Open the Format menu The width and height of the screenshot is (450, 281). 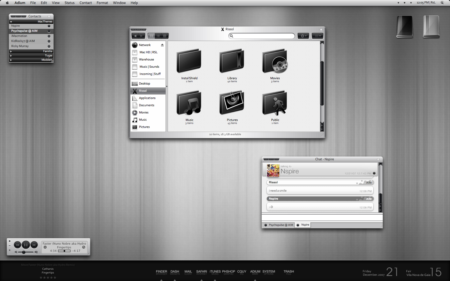[102, 3]
